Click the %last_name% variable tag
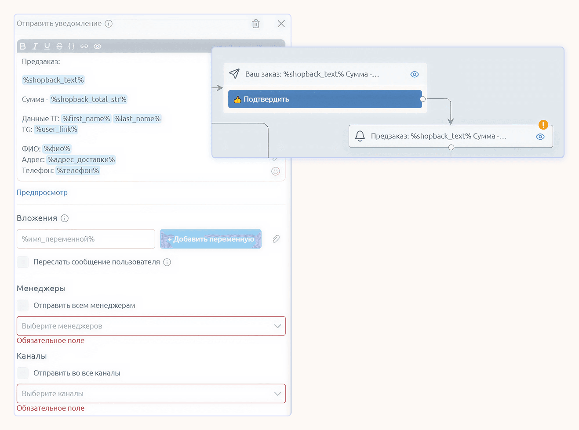Viewport: 579px width, 430px height. click(138, 119)
